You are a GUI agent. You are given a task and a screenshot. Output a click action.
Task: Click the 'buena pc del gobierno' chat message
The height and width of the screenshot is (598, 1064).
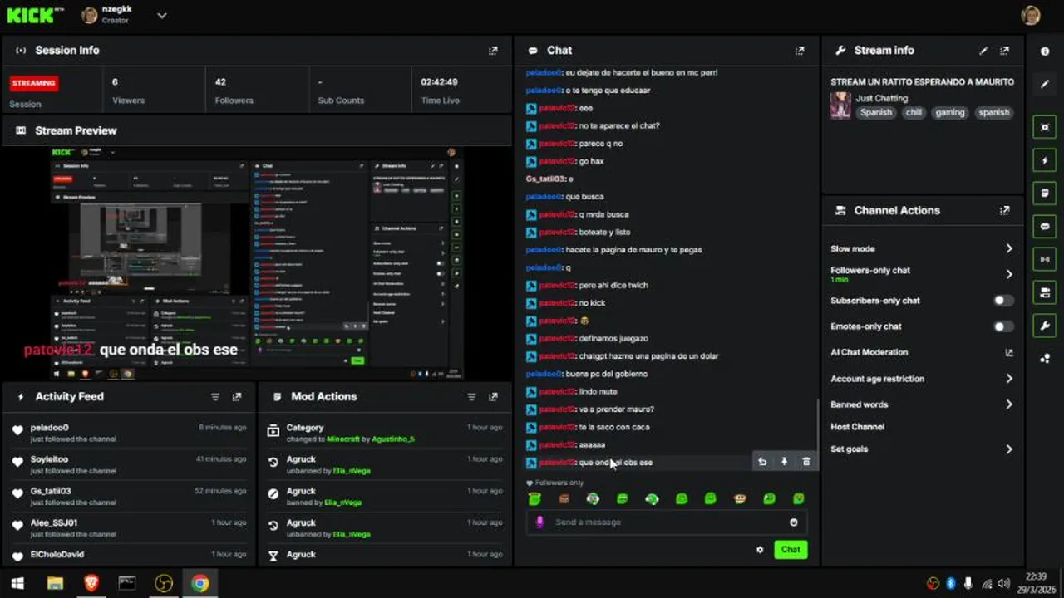[x=606, y=374]
